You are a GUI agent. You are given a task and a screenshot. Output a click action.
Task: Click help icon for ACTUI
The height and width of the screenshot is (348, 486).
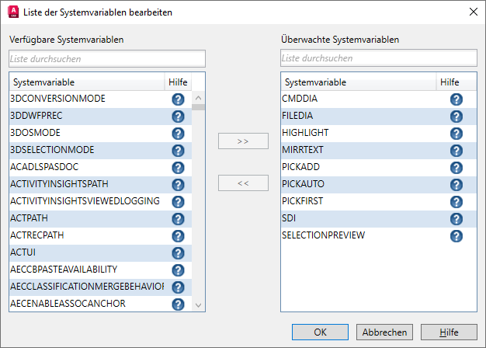[x=178, y=253]
